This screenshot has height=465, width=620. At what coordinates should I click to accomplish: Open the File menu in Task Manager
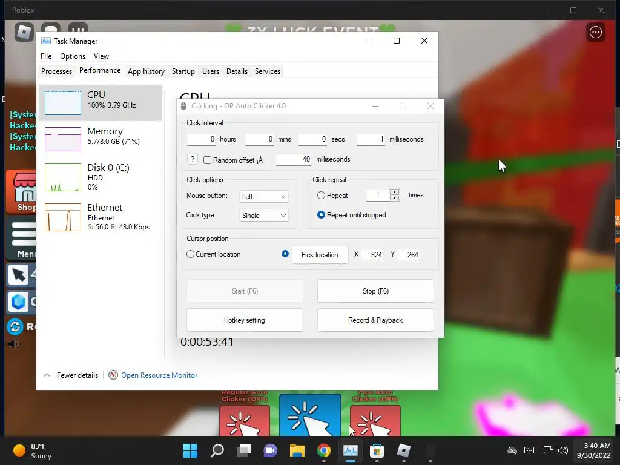point(46,56)
